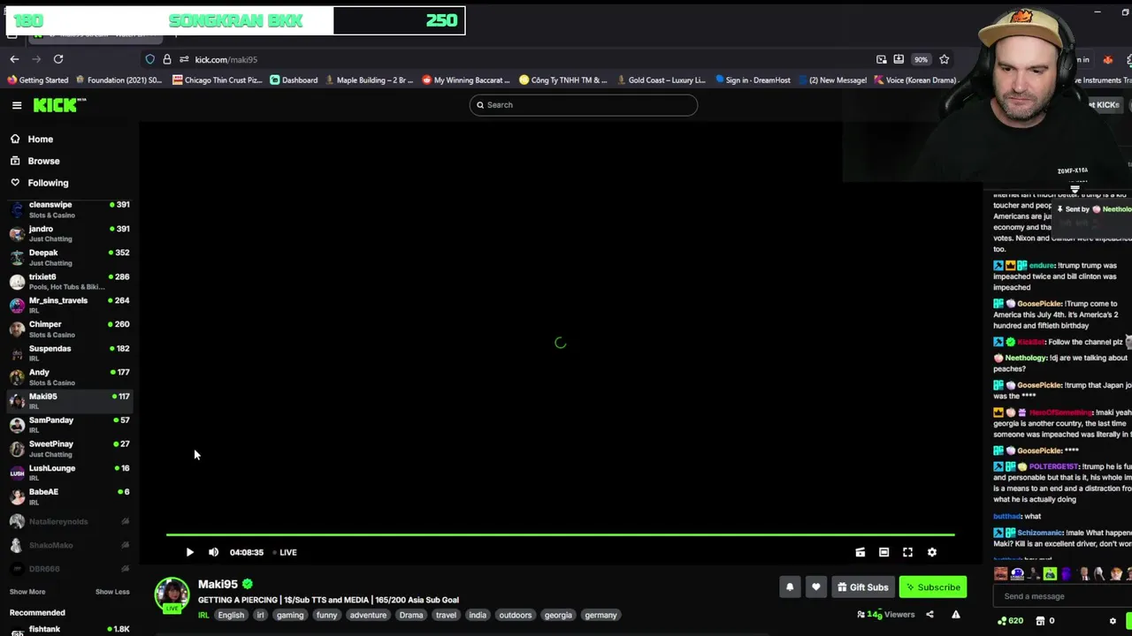The image size is (1132, 636).
Task: Select the georgia tag
Action: [x=558, y=616]
